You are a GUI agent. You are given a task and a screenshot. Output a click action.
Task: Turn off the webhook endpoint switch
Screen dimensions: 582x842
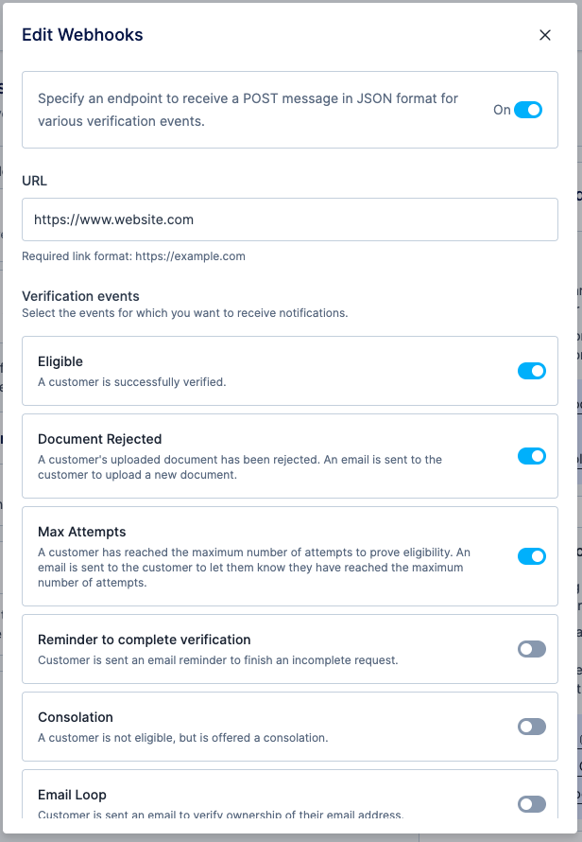[529, 110]
